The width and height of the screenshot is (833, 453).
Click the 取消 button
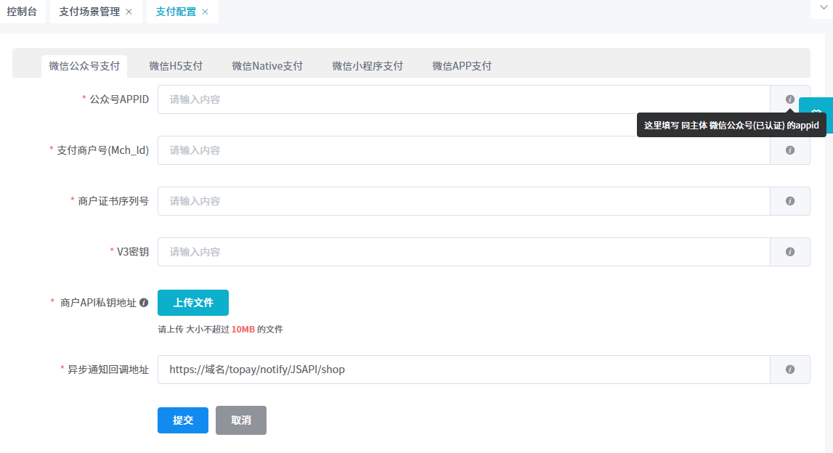pyautogui.click(x=240, y=420)
